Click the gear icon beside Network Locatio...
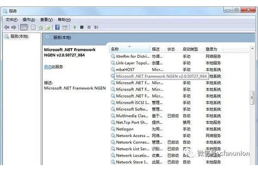 113,155
